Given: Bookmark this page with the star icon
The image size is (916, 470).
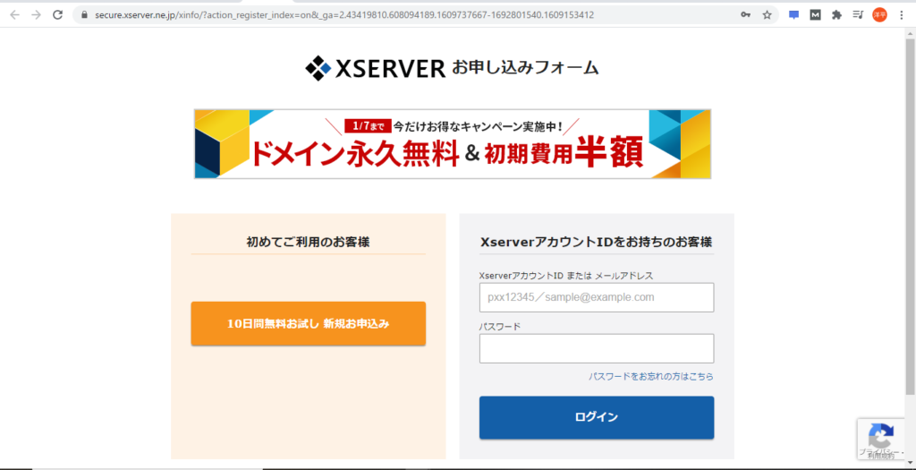Looking at the screenshot, I should pos(767,15).
